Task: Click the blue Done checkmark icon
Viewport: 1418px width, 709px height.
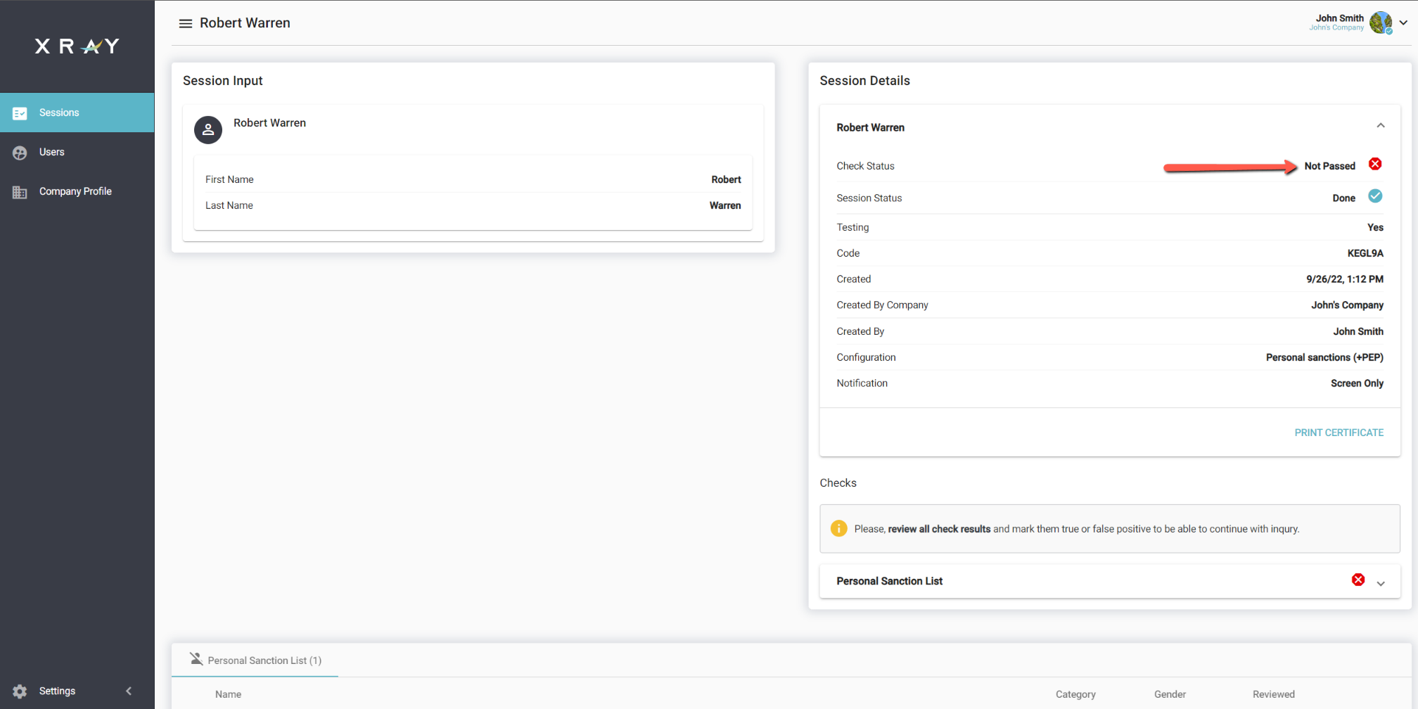Action: point(1374,196)
